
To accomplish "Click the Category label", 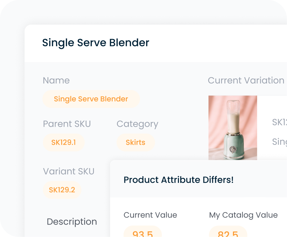I will point(137,124).
